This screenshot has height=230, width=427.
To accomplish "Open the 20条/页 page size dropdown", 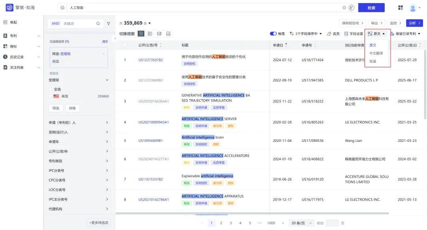I will coord(299,222).
